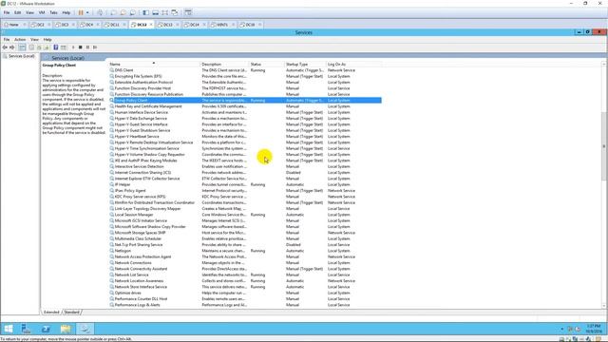Open PowerShell from the taskbar

pyautogui.click(x=46, y=330)
